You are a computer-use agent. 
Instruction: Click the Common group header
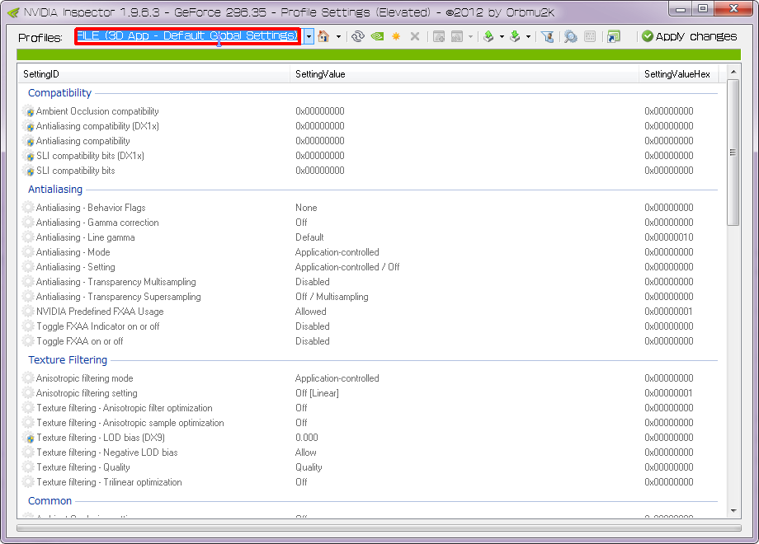(49, 501)
